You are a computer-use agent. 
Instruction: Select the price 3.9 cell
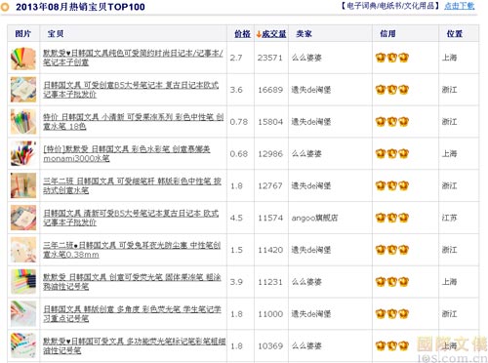236,282
